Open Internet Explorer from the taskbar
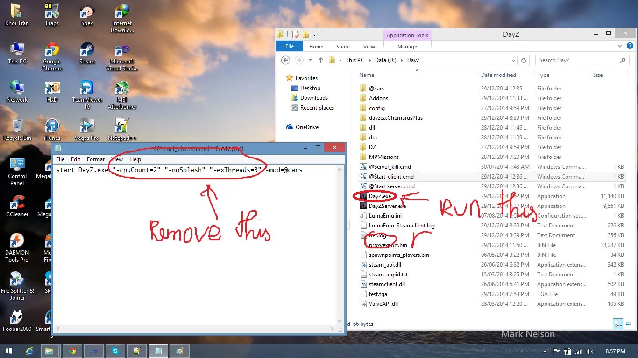Image resolution: width=638 pixels, height=358 pixels. [x=30, y=351]
